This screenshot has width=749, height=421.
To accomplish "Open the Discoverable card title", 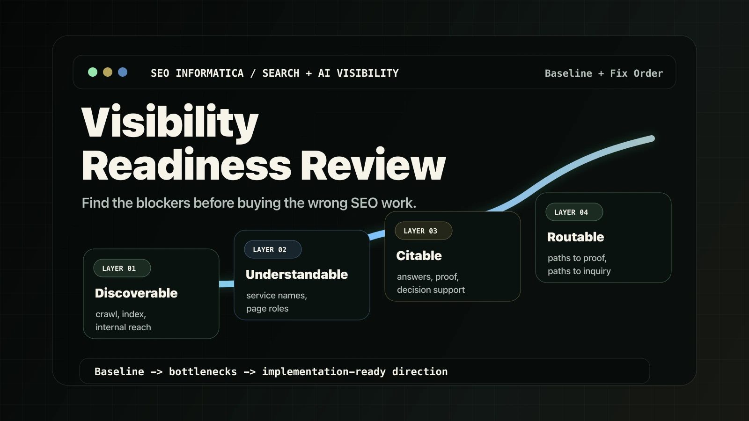I will point(136,293).
